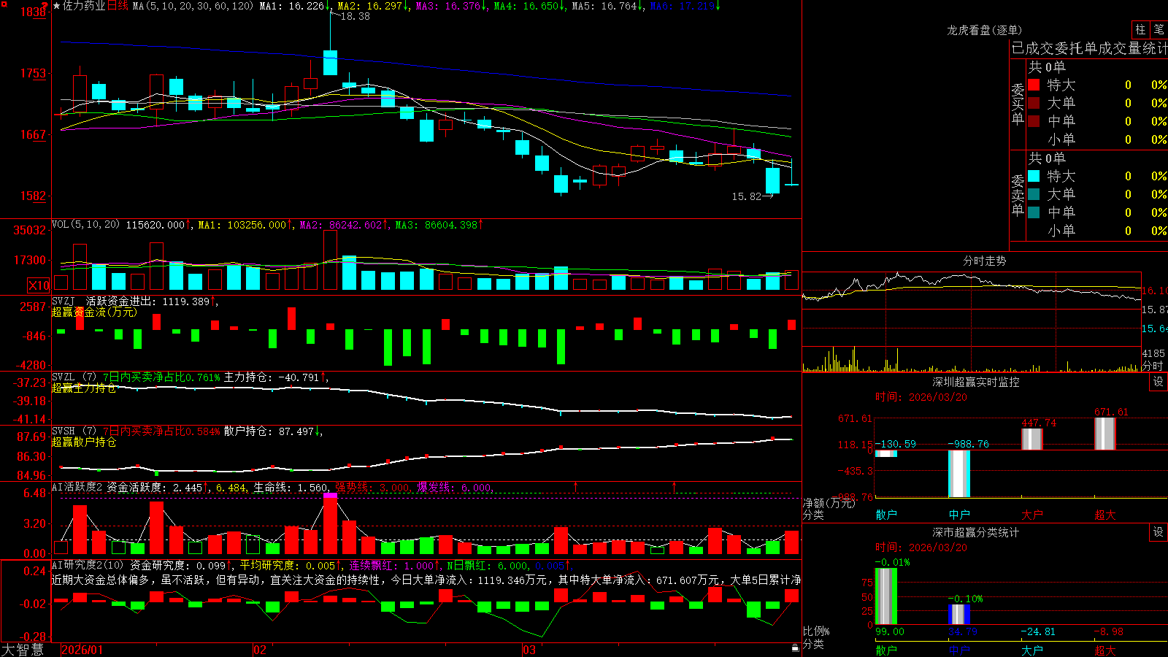Click the 超赢资金流(万元) label
Screen dimensions: 1168x657
(x=94, y=312)
